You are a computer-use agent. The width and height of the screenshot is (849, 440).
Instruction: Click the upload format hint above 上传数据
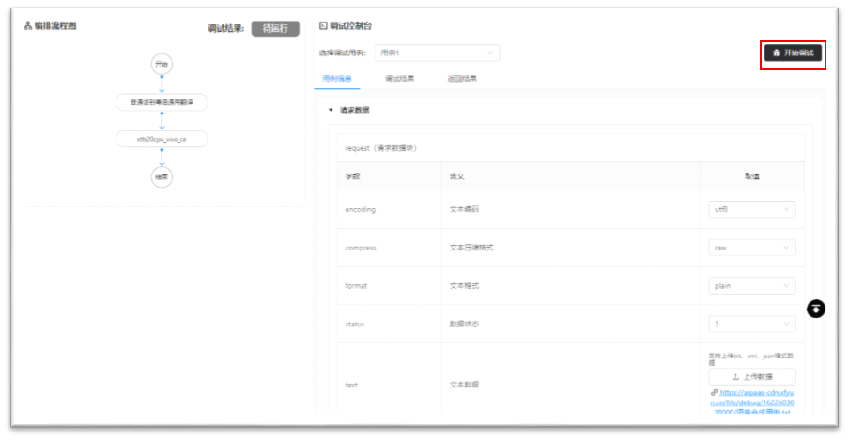tap(751, 359)
